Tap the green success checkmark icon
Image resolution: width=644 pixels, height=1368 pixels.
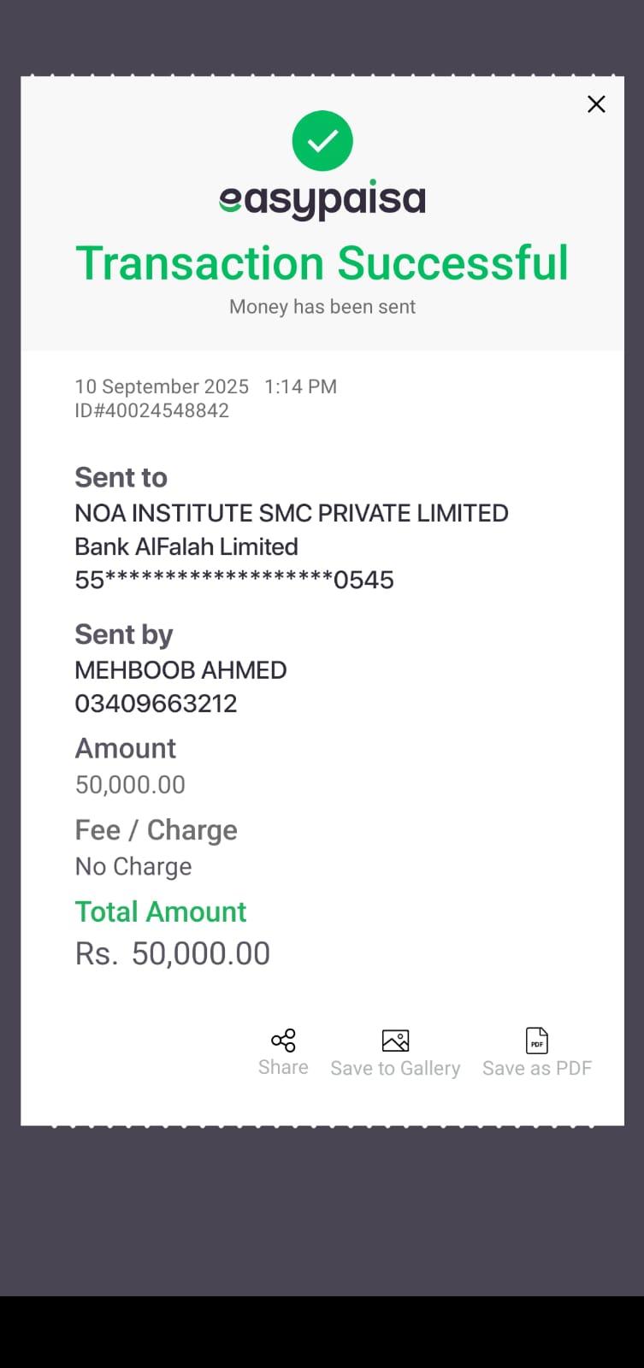pyautogui.click(x=322, y=141)
